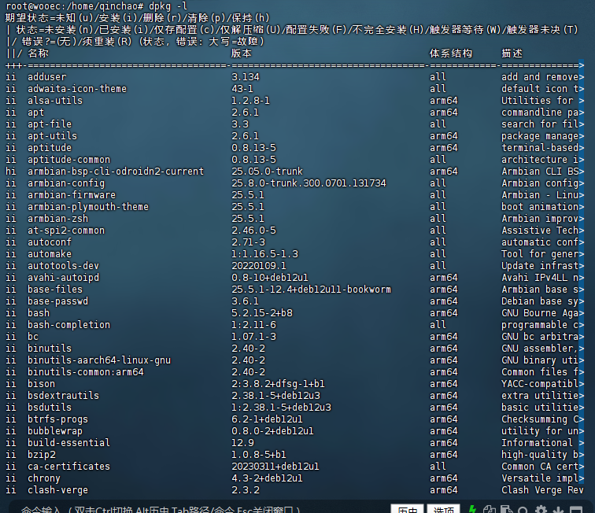595x513 pixels.
Task: Click the 历史 history button
Action: coord(407,509)
